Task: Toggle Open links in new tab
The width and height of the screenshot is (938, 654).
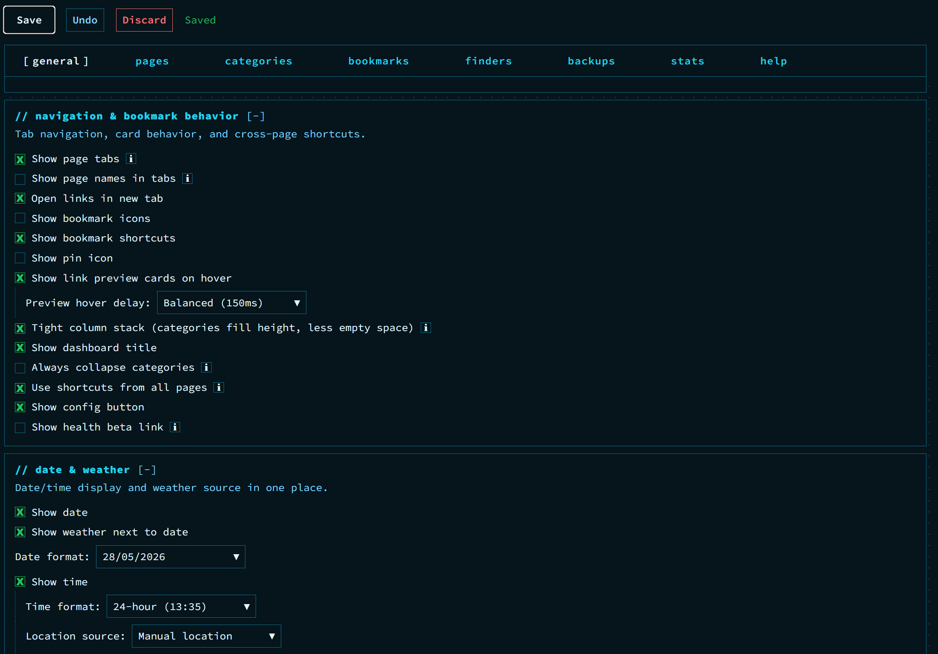Action: pos(20,199)
